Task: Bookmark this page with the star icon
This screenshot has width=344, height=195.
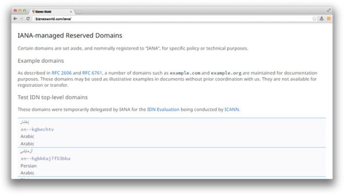Action: [315, 18]
